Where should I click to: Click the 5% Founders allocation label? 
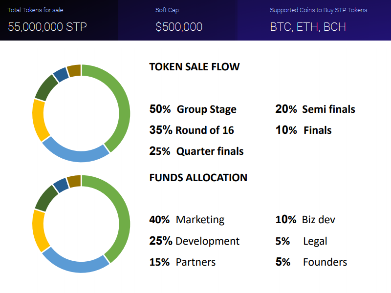(x=311, y=262)
